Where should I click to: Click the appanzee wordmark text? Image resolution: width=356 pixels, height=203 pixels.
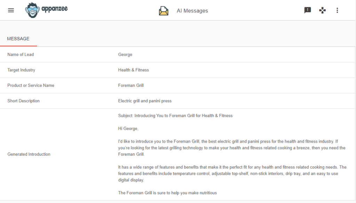click(55, 9)
